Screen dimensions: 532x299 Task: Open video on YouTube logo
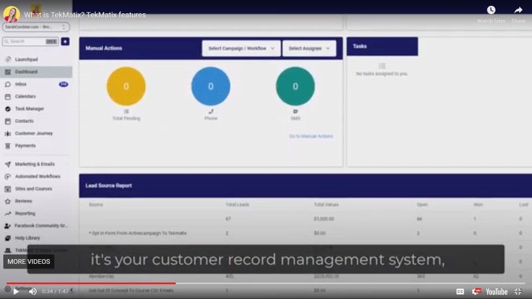coord(496,292)
